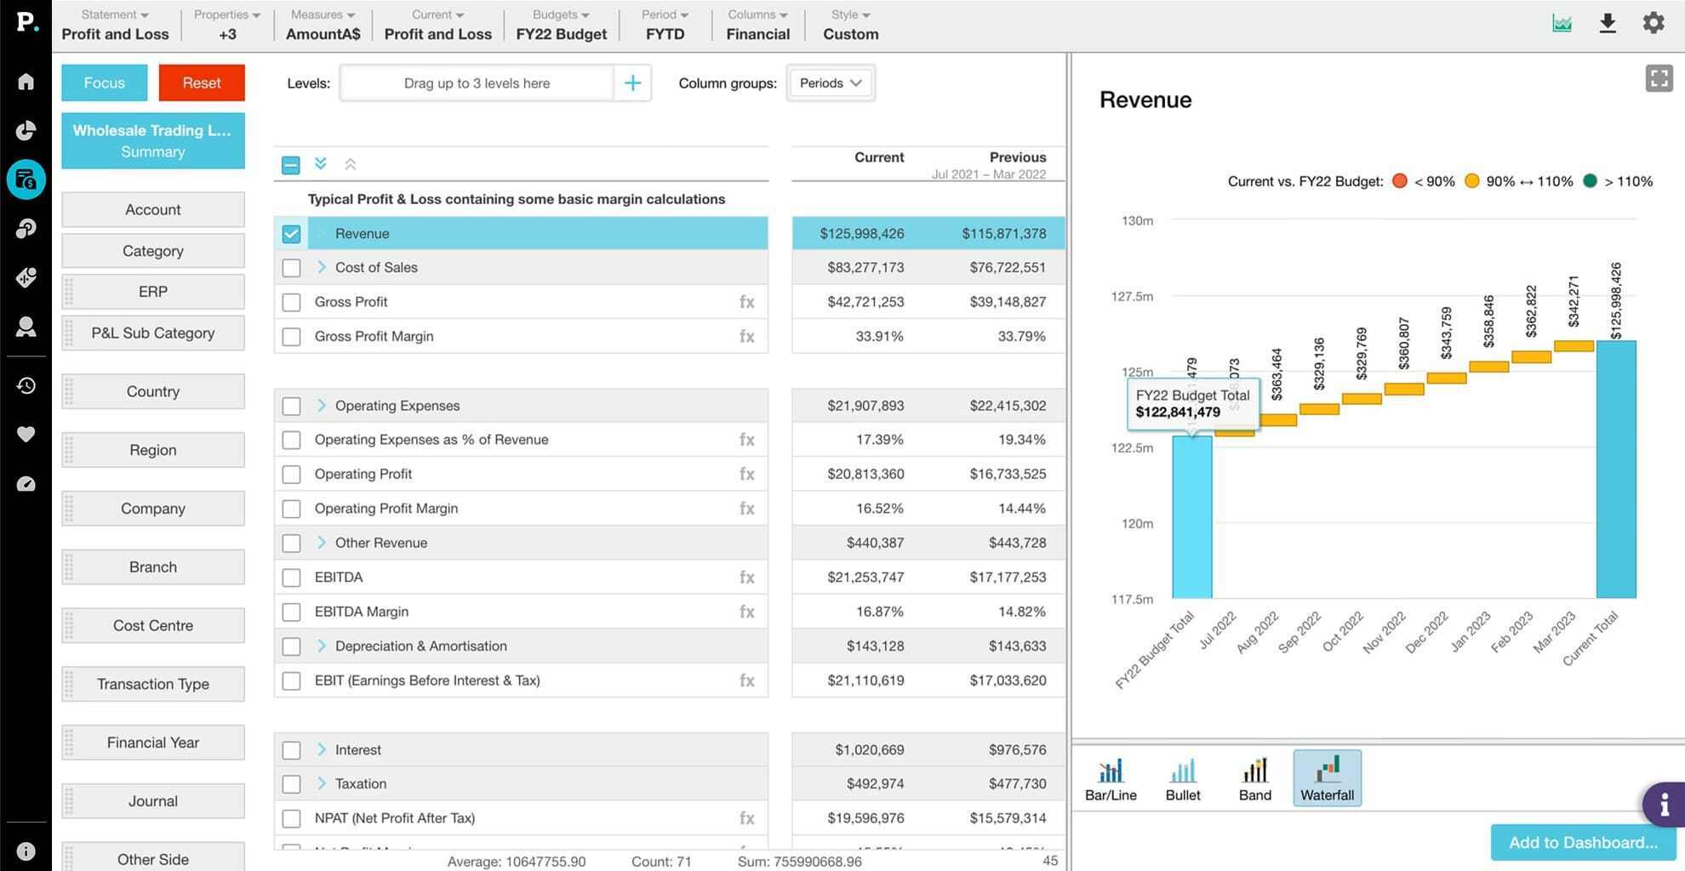Open the Periods column groups dropdown
Screen dimensions: 1685x871
tap(830, 83)
